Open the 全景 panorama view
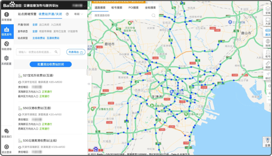 [x=268, y=142]
